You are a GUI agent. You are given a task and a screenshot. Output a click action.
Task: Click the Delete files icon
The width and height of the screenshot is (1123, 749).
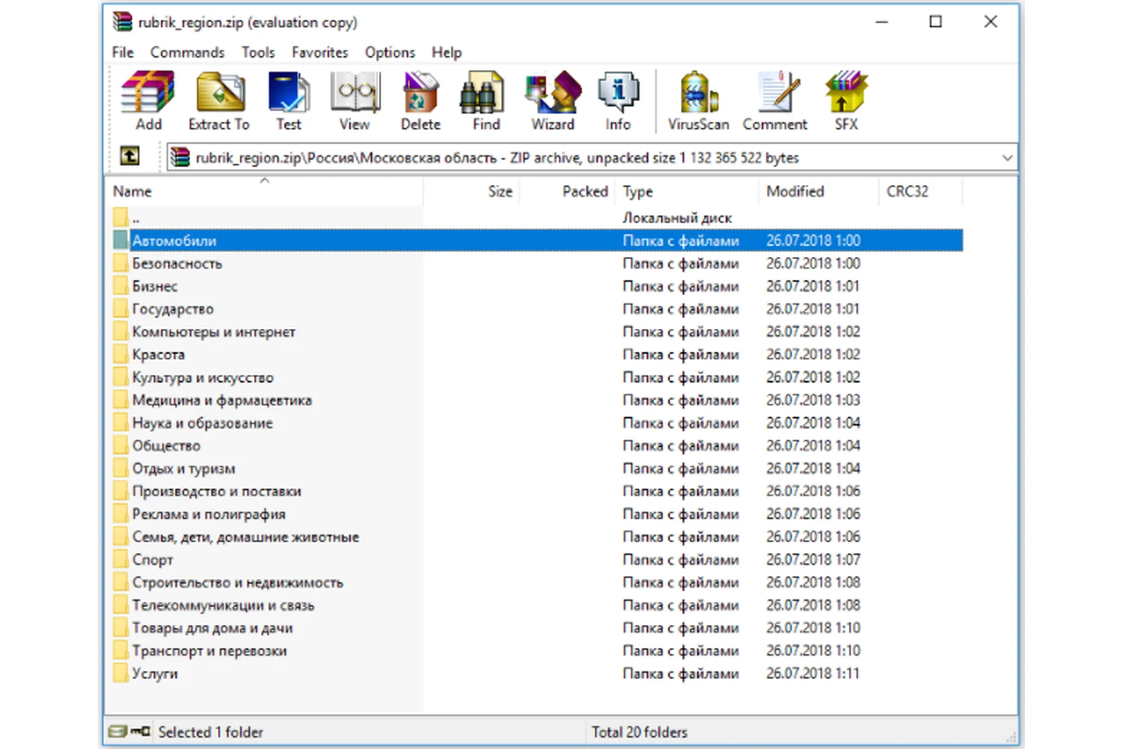click(420, 100)
